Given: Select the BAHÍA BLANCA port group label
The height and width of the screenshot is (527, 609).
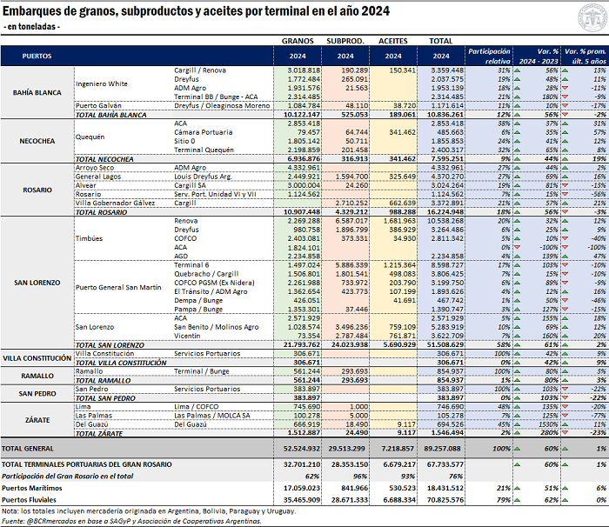Looking at the screenshot, I should pyautogui.click(x=37, y=93).
